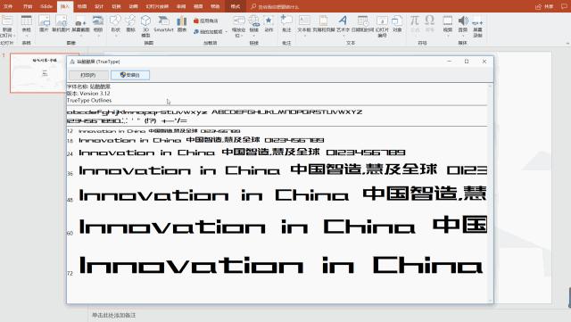Click the Object (对象) icon

point(397,21)
